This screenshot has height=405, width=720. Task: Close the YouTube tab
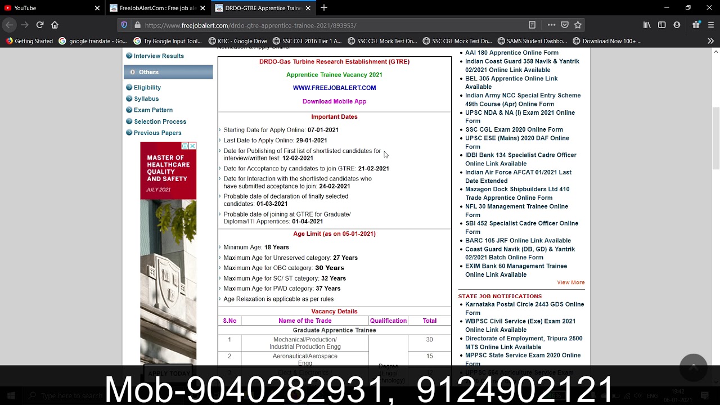(x=97, y=8)
